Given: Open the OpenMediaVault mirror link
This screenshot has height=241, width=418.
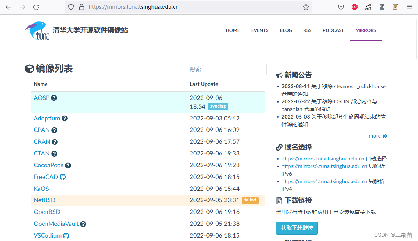Looking at the screenshot, I should [x=56, y=224].
